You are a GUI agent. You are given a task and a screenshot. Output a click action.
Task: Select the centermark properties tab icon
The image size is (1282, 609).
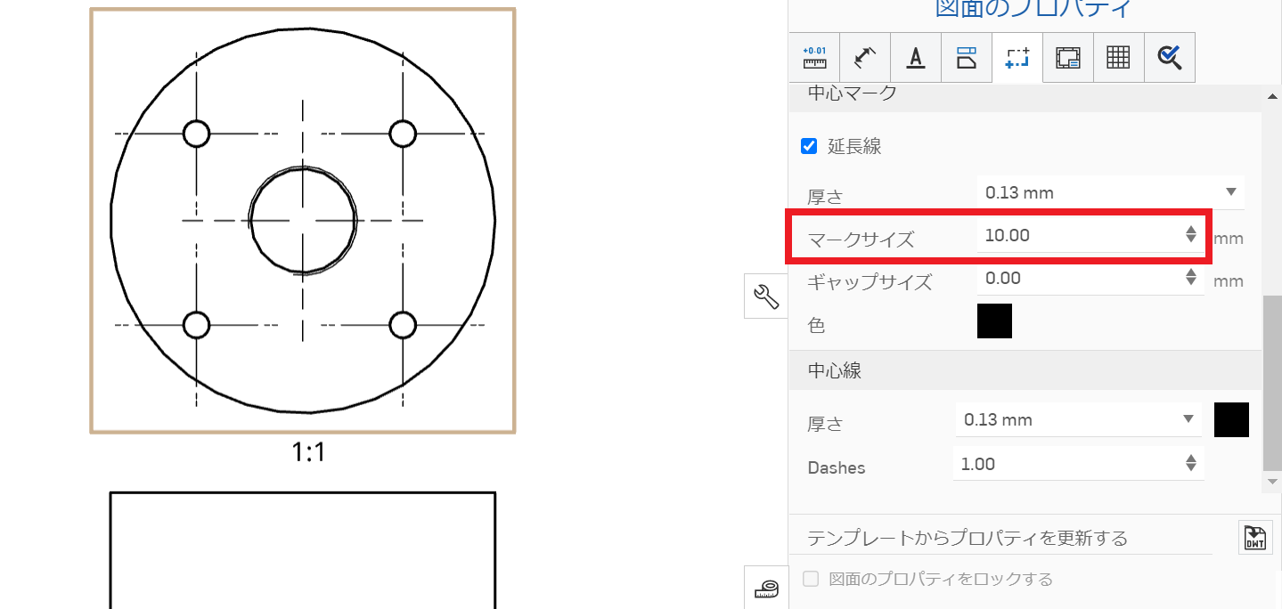click(1017, 58)
